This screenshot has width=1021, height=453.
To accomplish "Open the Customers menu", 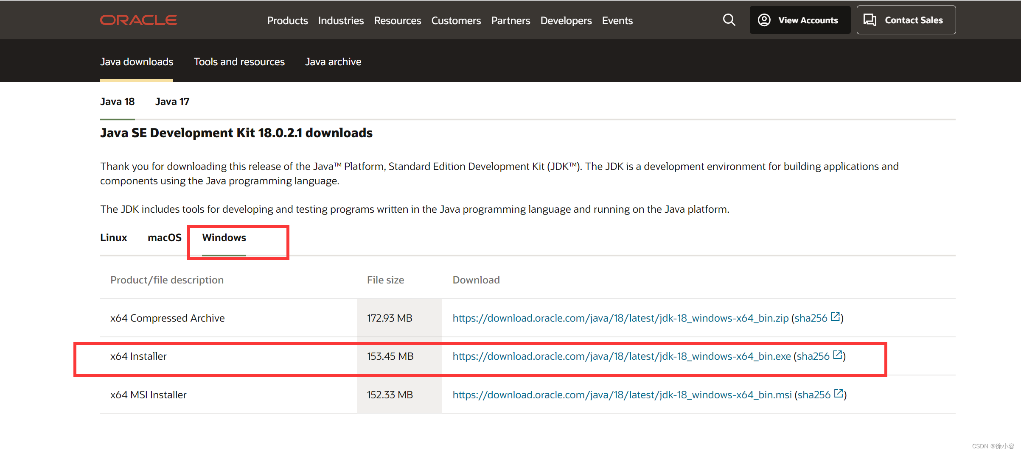I will [456, 20].
